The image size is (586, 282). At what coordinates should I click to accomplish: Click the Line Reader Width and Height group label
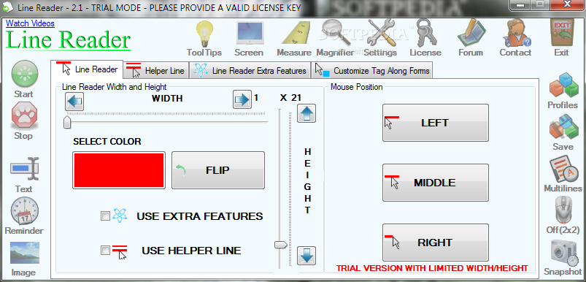click(115, 87)
